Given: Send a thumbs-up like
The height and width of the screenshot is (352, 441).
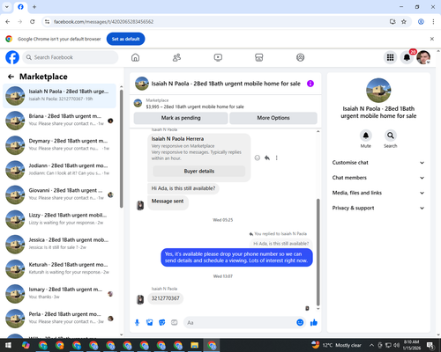Looking at the screenshot, I should tap(314, 323).
